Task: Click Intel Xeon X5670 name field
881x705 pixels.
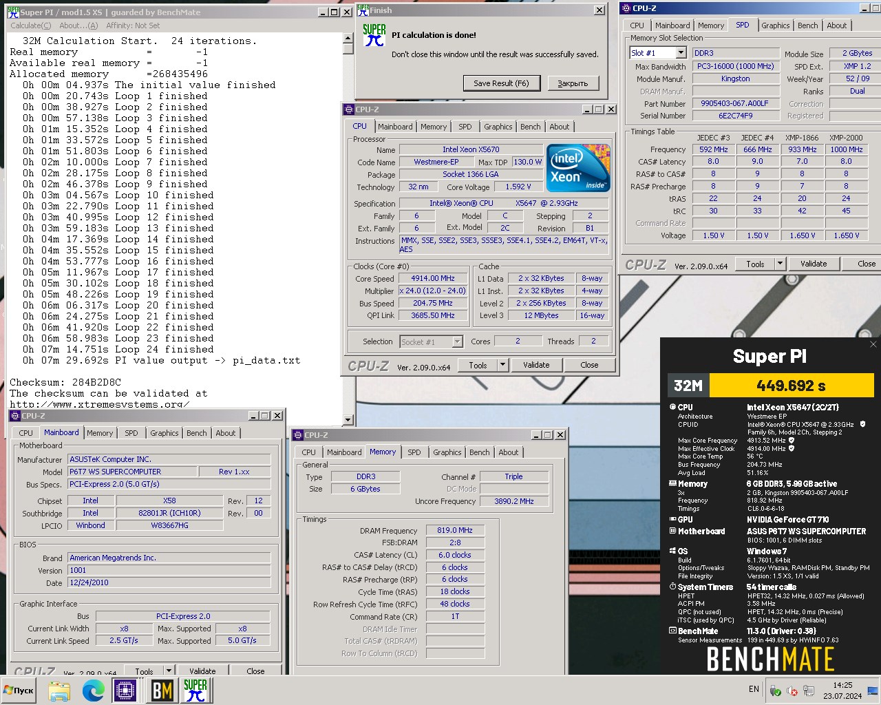Action: click(x=471, y=149)
